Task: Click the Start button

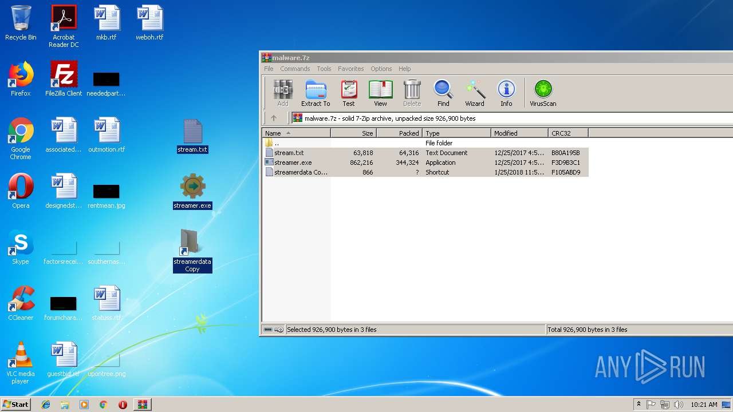Action: coord(15,405)
